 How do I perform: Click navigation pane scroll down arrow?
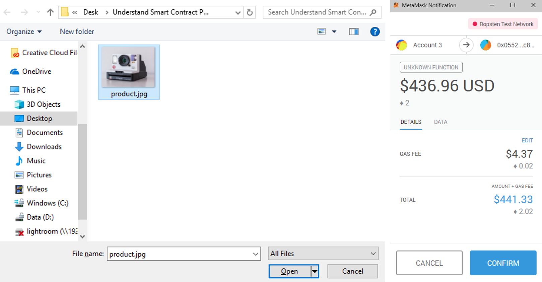click(x=82, y=236)
